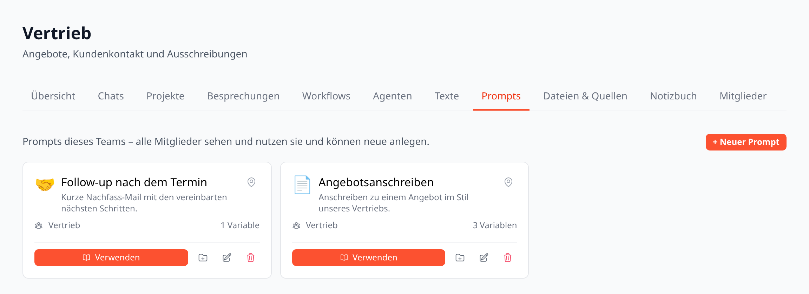The height and width of the screenshot is (294, 809).
Task: Click the '1 Variable' label
Action: [240, 225]
